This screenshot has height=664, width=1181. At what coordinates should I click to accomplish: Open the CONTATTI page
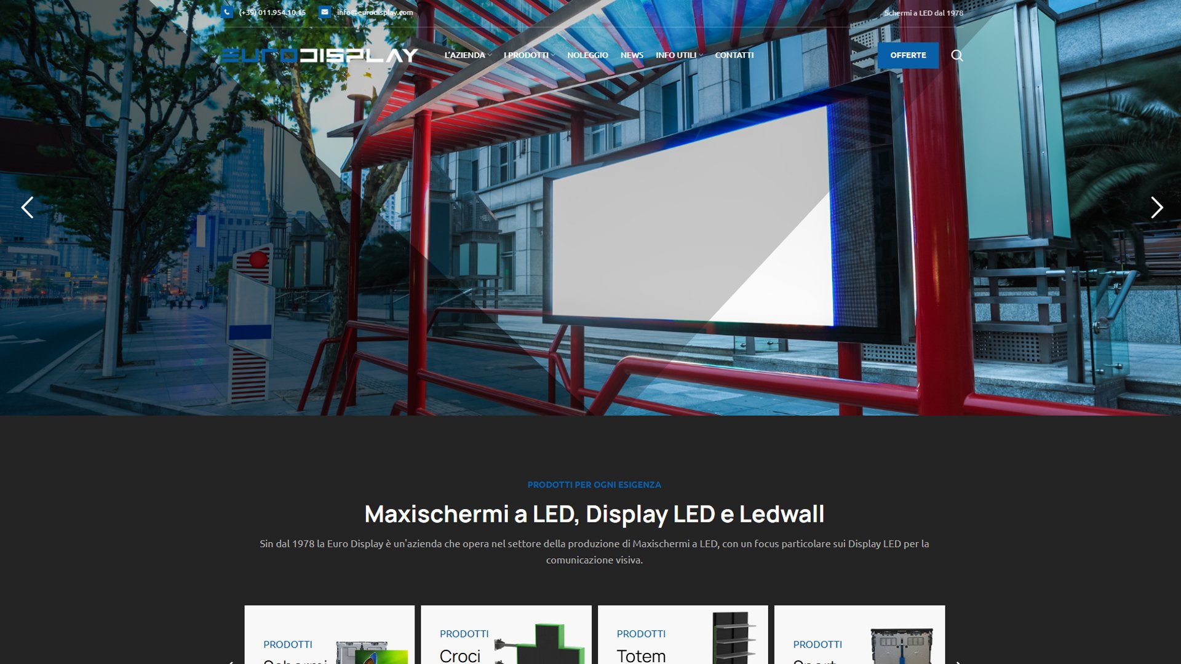click(734, 55)
